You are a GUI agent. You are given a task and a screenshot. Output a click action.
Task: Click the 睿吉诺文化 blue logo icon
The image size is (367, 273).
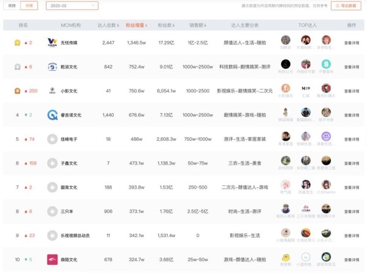(x=52, y=114)
